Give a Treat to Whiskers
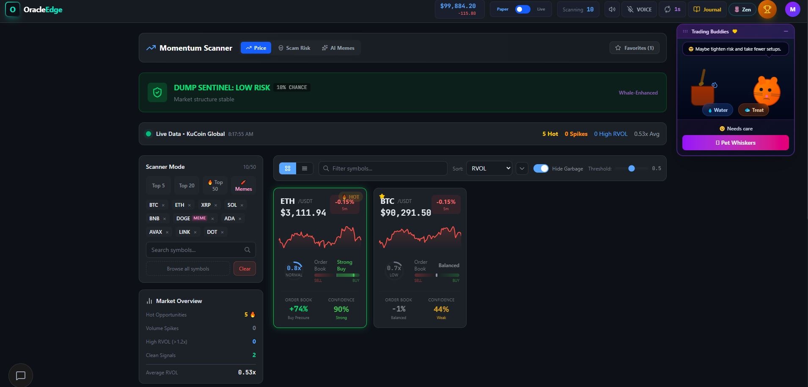The width and height of the screenshot is (808, 387). click(753, 110)
